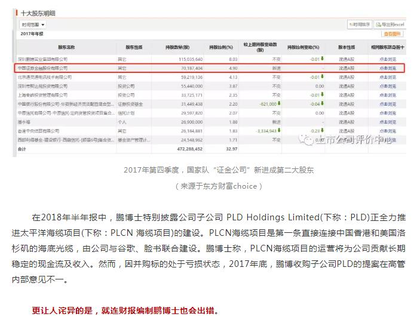Click the caption 来源于东方财富choice
This screenshot has width=420, height=329.
[219, 186]
